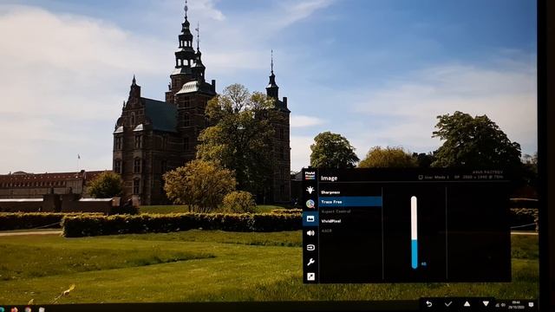This screenshot has width=555, height=312.
Task: Click the OSD down arrow button
Action: 486,304
